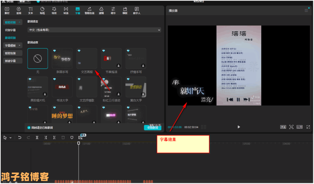Open the 滤镜 (Filters) panel icon
The width and height of the screenshot is (314, 184).
[101, 10]
